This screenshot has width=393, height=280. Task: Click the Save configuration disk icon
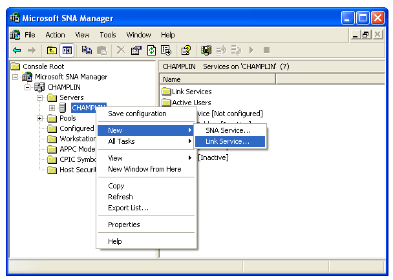(x=206, y=50)
